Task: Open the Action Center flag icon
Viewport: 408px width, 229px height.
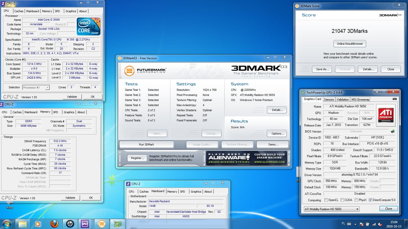Action: tap(362, 224)
